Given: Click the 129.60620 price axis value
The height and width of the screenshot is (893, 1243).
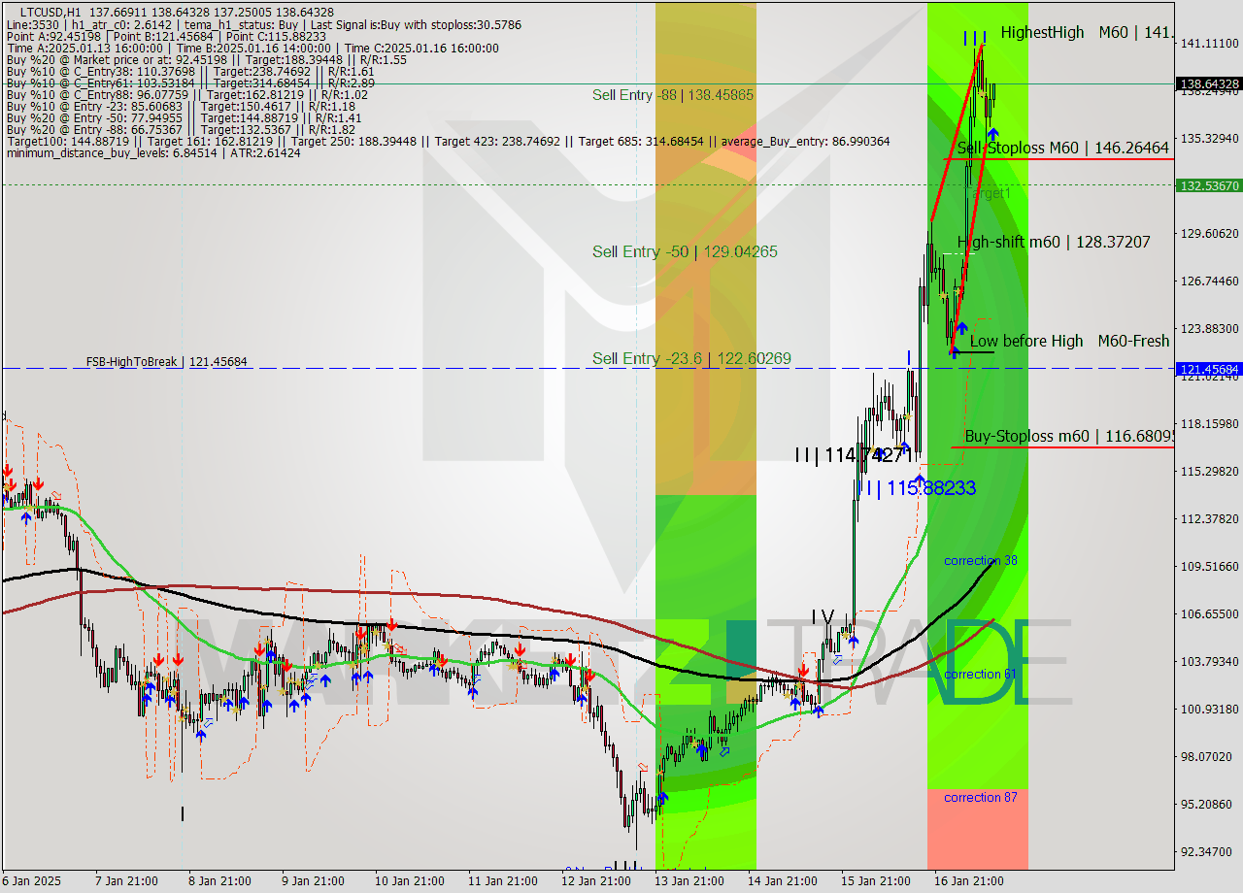Looking at the screenshot, I should point(1210,233).
